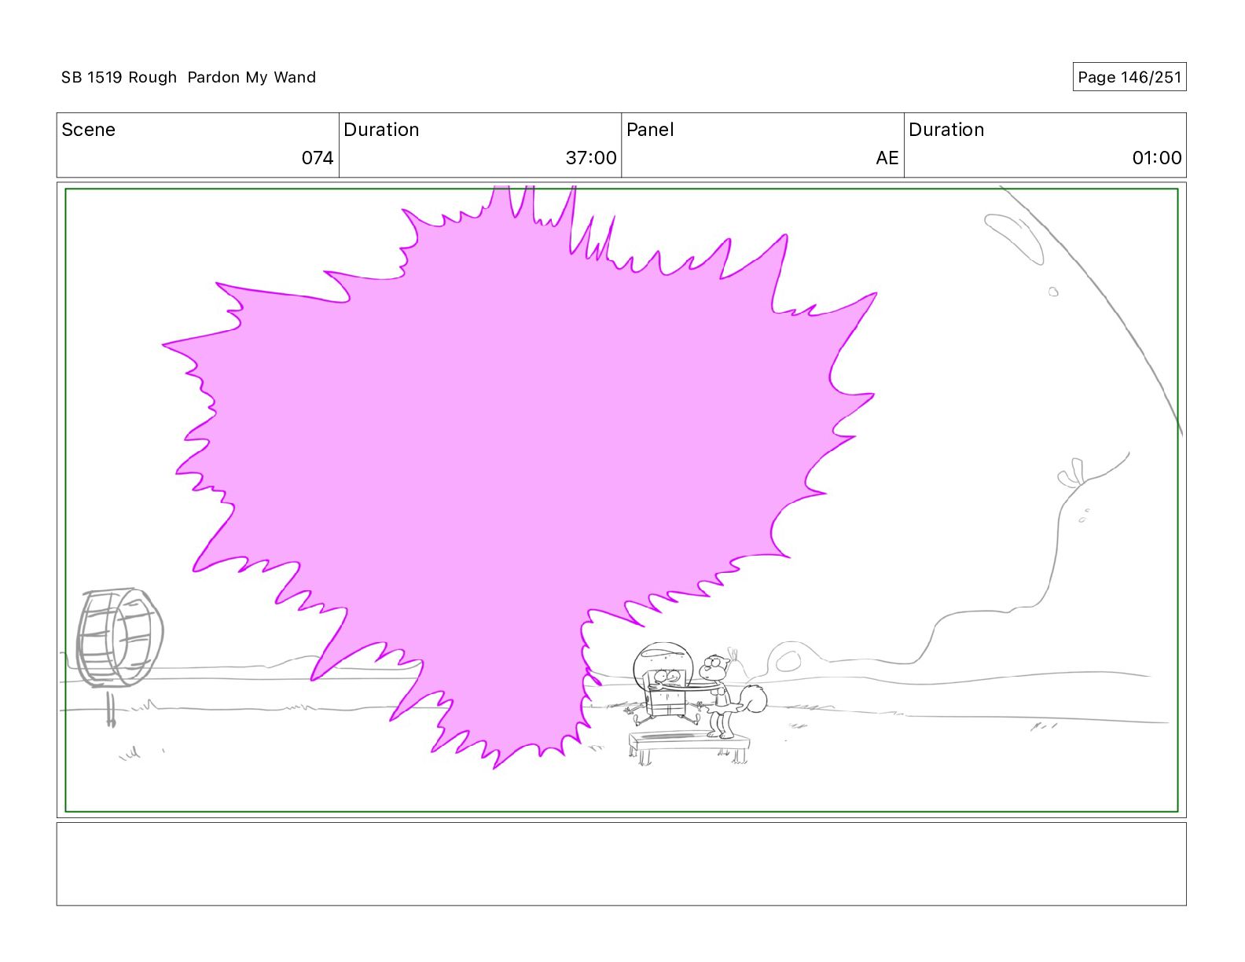The image size is (1245, 962).
Task: Click the 'Page 146/251' page indicator box
Action: click(1129, 77)
